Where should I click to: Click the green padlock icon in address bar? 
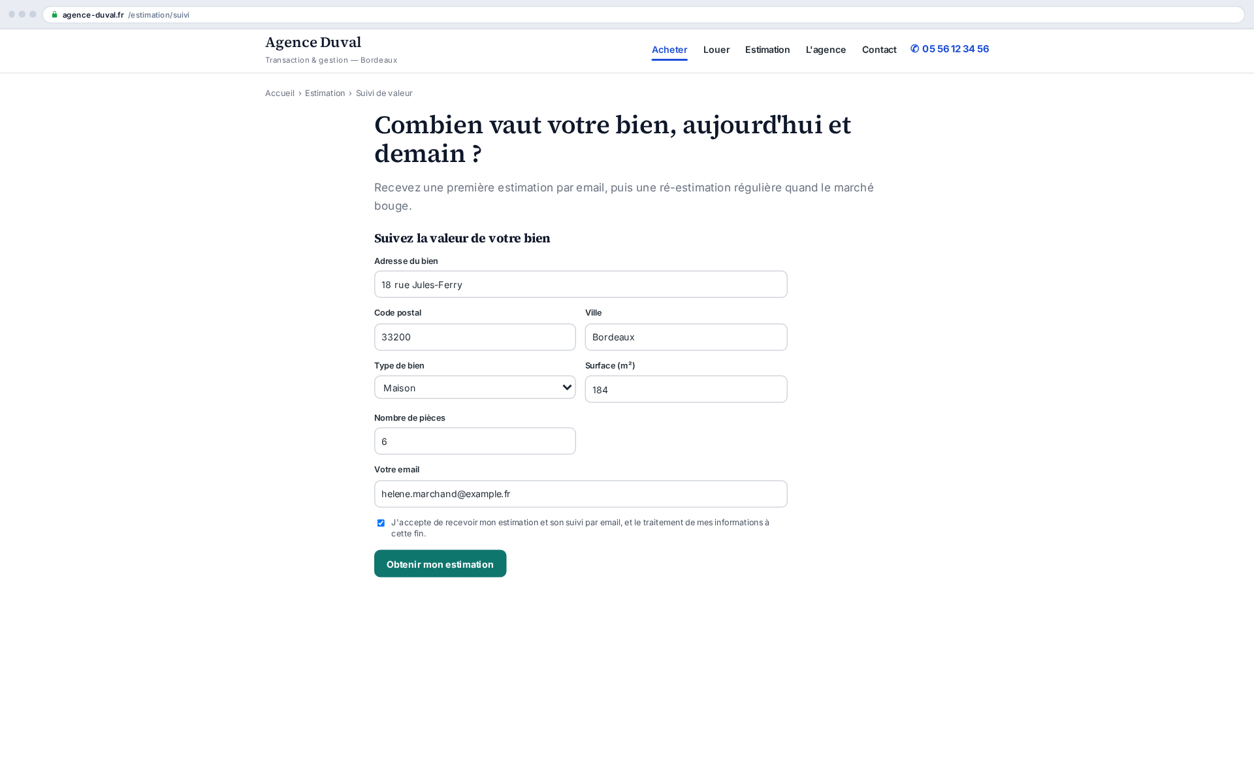(x=55, y=15)
